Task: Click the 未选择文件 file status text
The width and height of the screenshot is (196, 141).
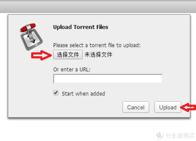Action: point(98,55)
